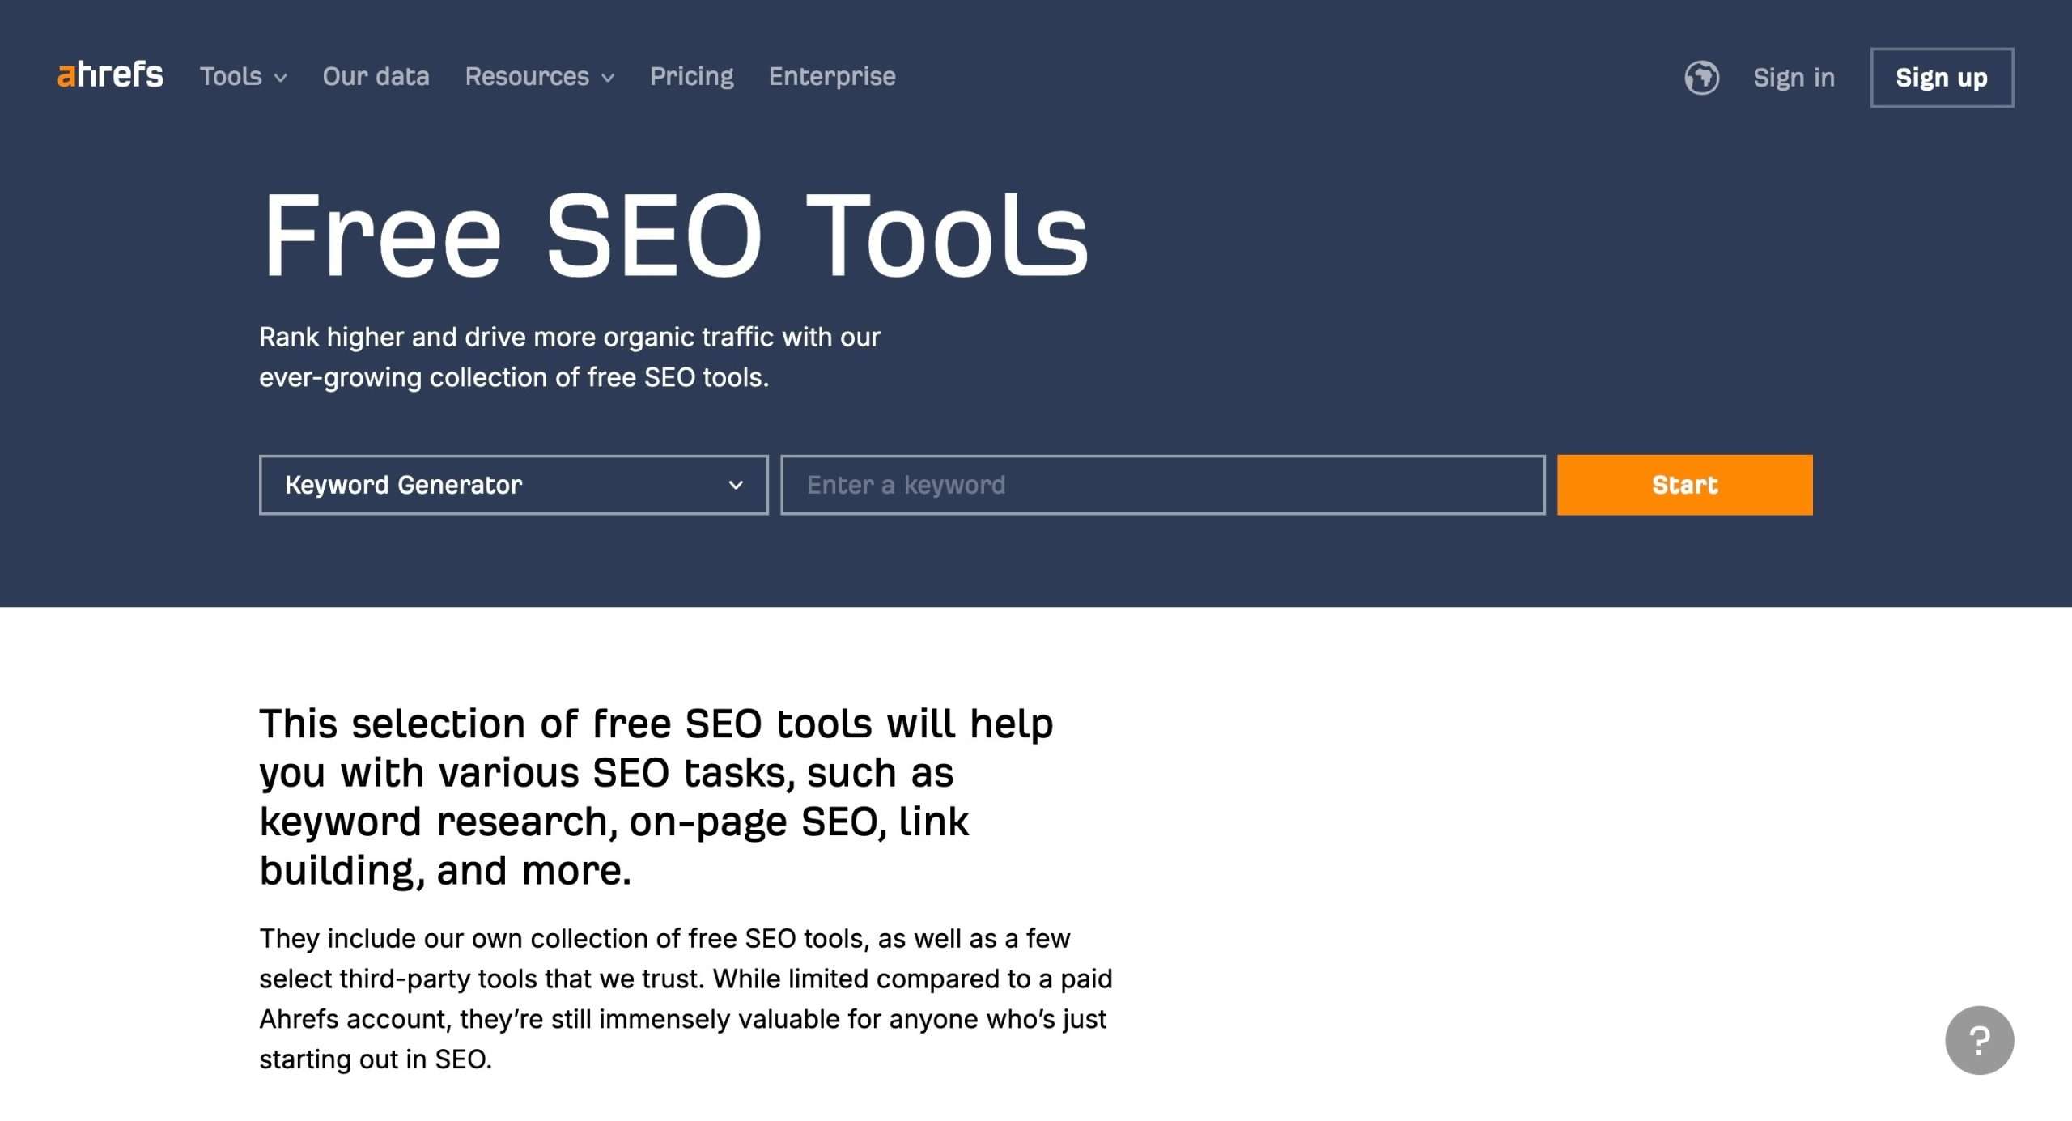
Task: Navigate to the Enterprise page
Action: click(832, 76)
